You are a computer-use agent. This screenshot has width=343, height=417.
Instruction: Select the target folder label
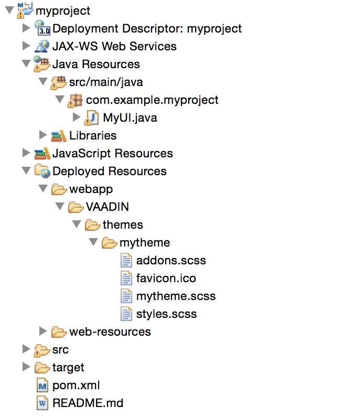[68, 368]
